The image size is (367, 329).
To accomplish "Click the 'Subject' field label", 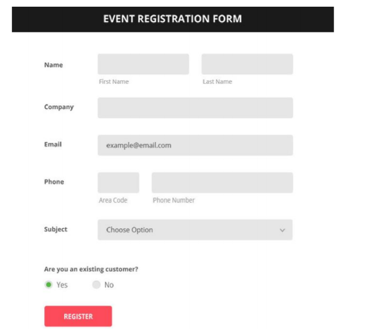I will click(x=56, y=229).
